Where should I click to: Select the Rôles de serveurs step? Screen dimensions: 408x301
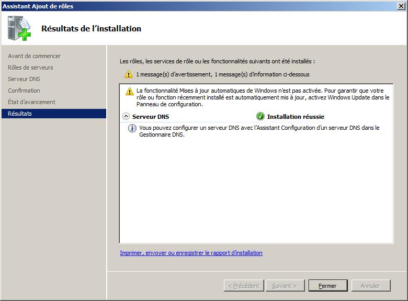pyautogui.click(x=30, y=68)
